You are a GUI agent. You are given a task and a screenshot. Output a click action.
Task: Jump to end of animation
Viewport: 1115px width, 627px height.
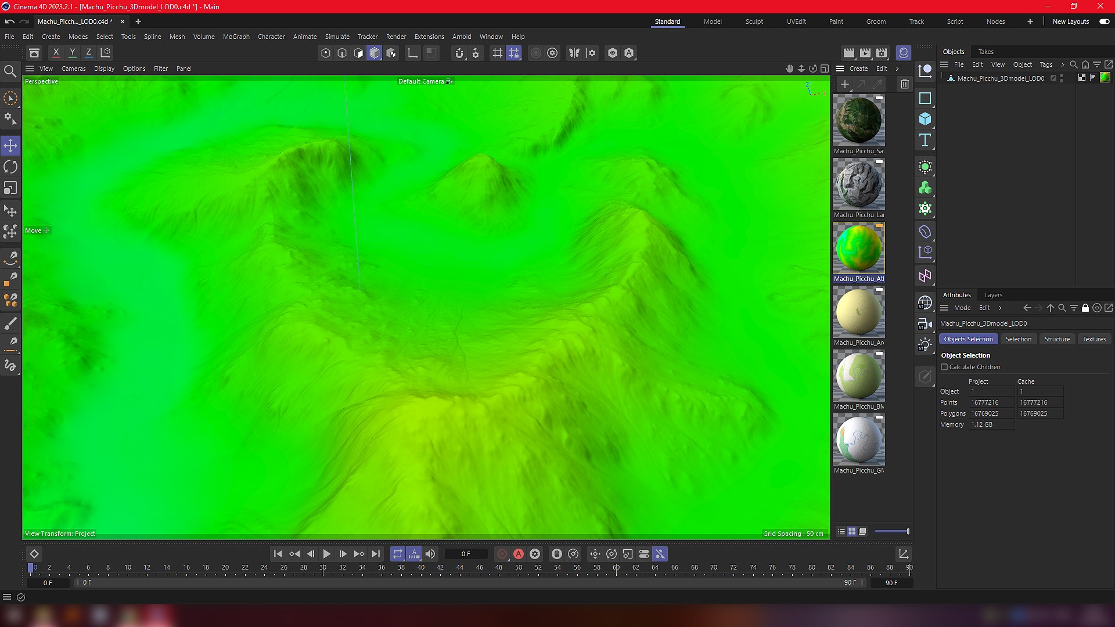tap(376, 554)
